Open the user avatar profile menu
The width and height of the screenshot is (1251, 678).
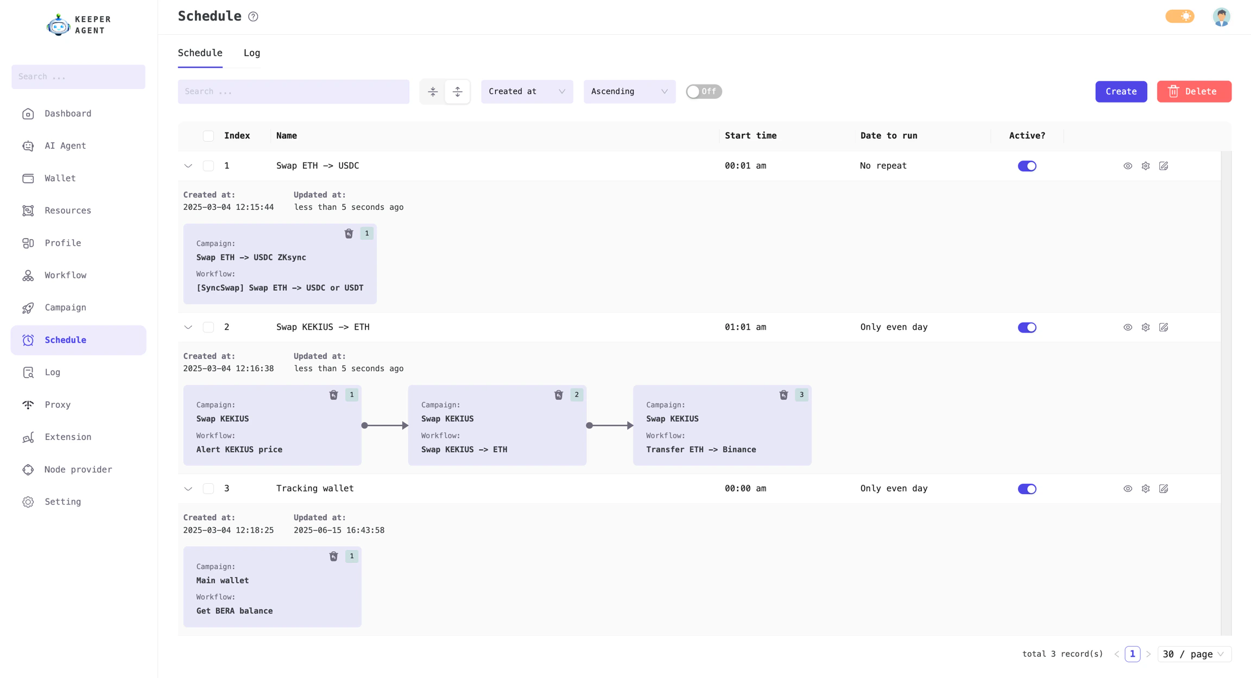[x=1221, y=17]
